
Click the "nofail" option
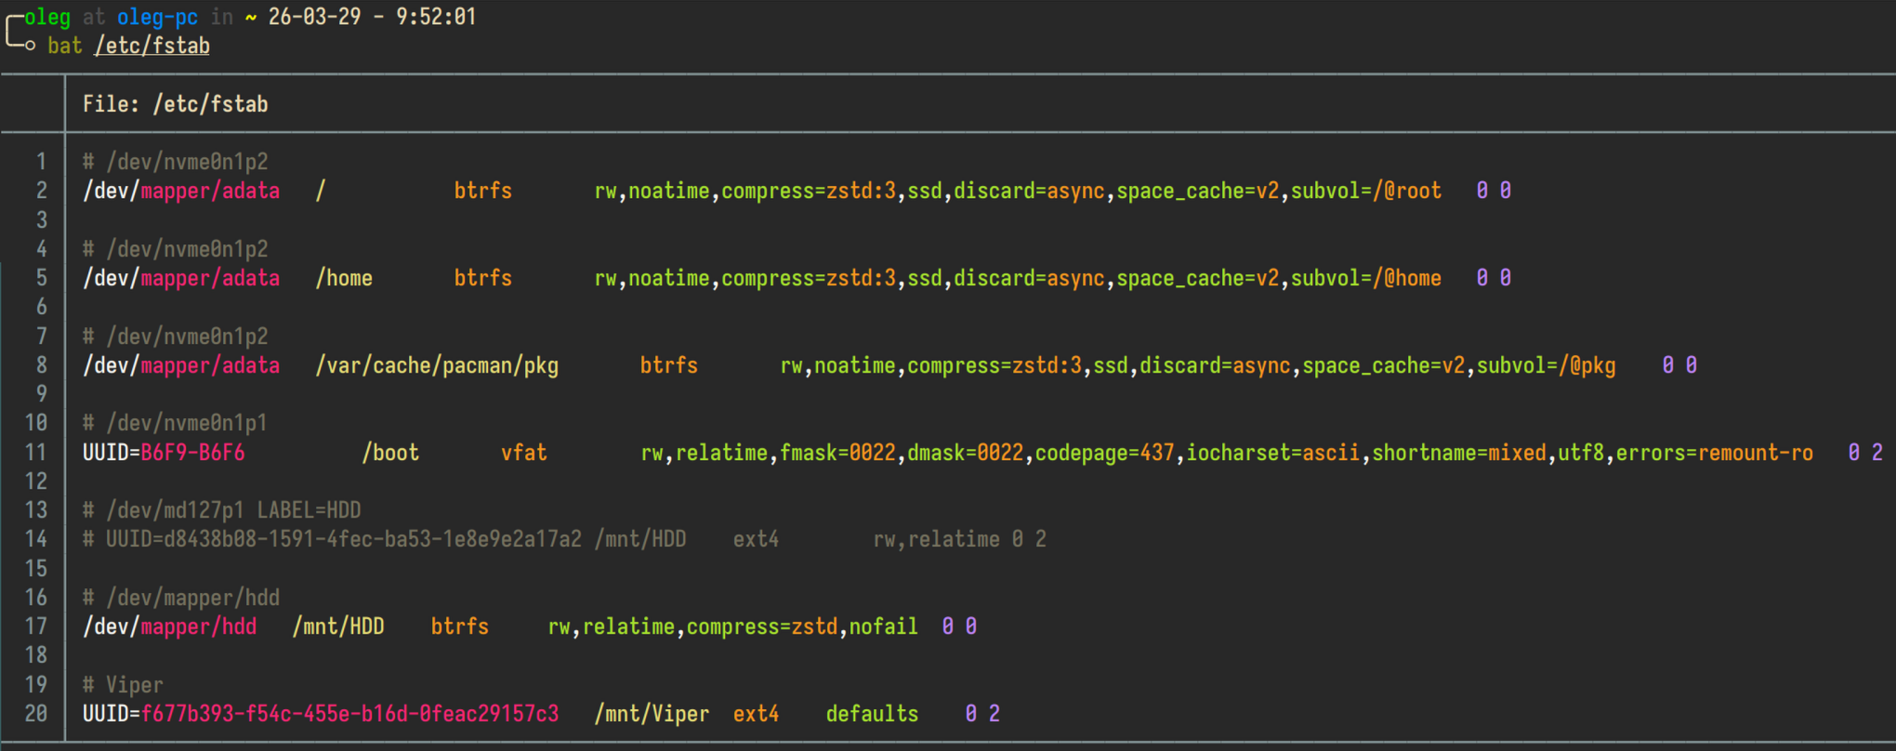tap(884, 626)
